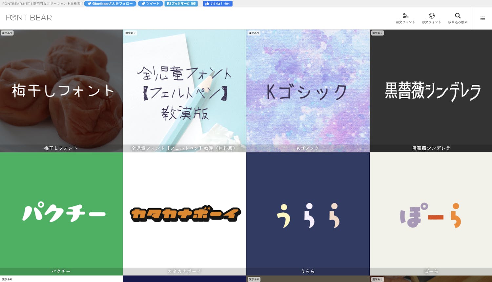
Task: Click the 黒薔薇シンデレラ caption link
Action: [x=431, y=148]
